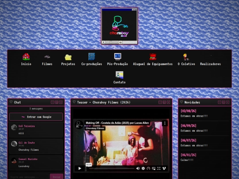Click the 3 mensagens counter in Chat
The image size is (239, 179).
coord(36,109)
